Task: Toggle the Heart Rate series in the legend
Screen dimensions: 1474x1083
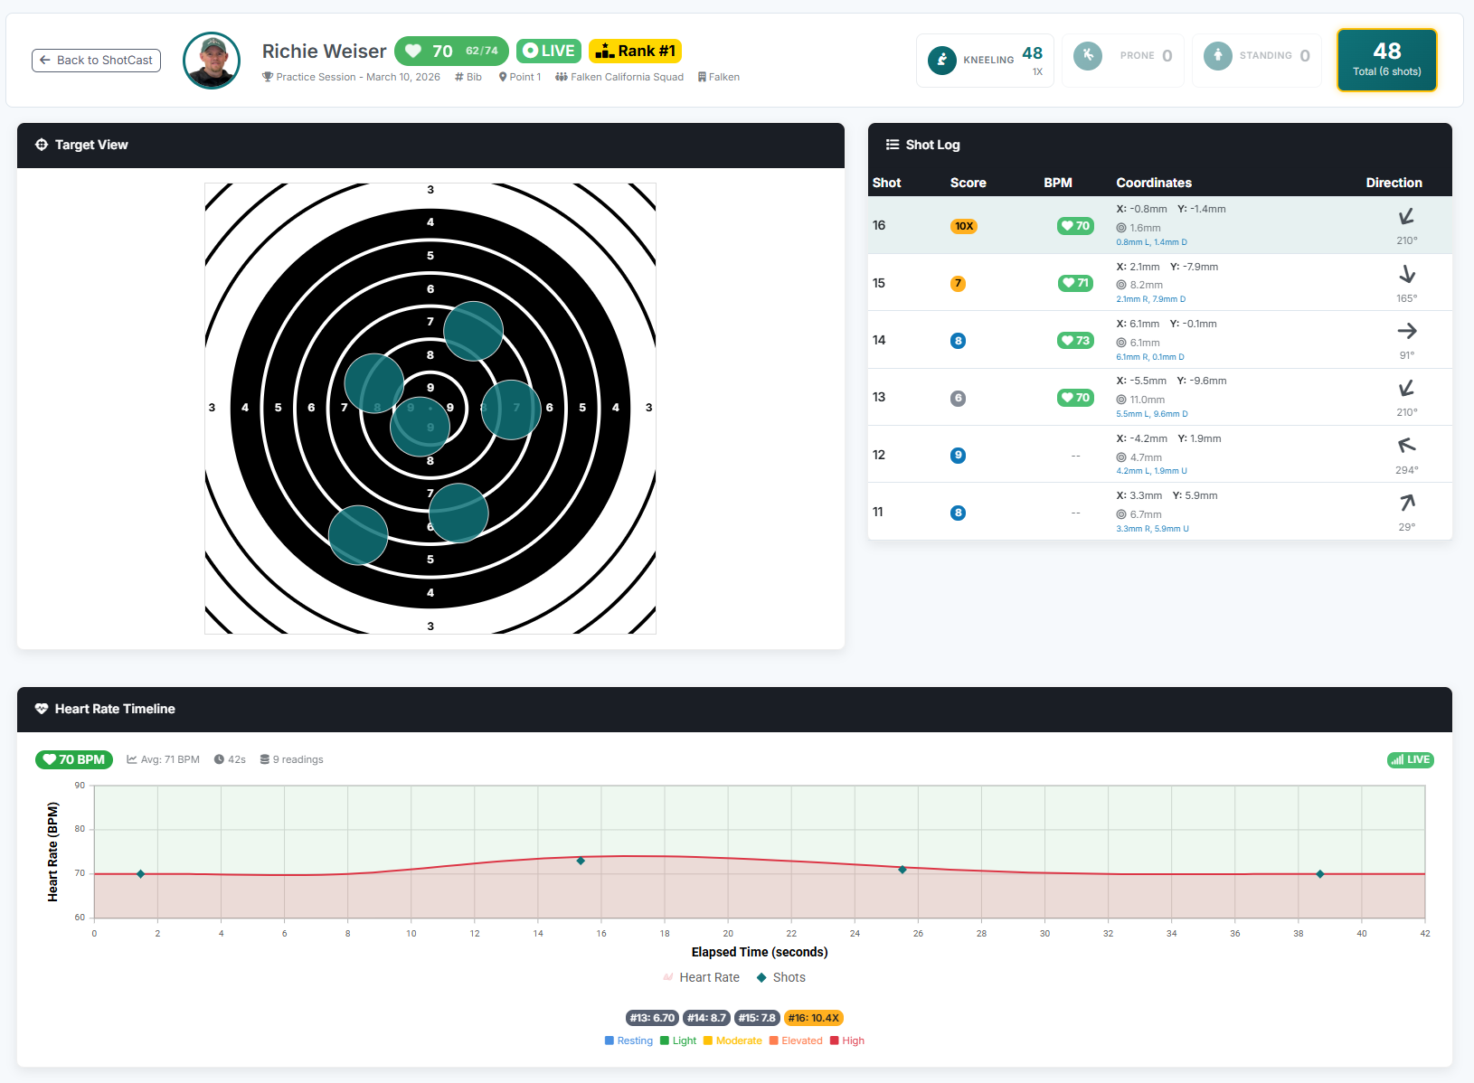Action: [702, 977]
